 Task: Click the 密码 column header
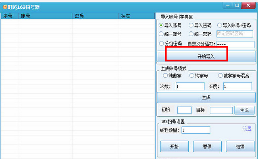(96, 16)
